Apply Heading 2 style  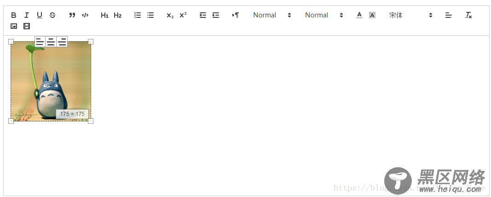[117, 15]
